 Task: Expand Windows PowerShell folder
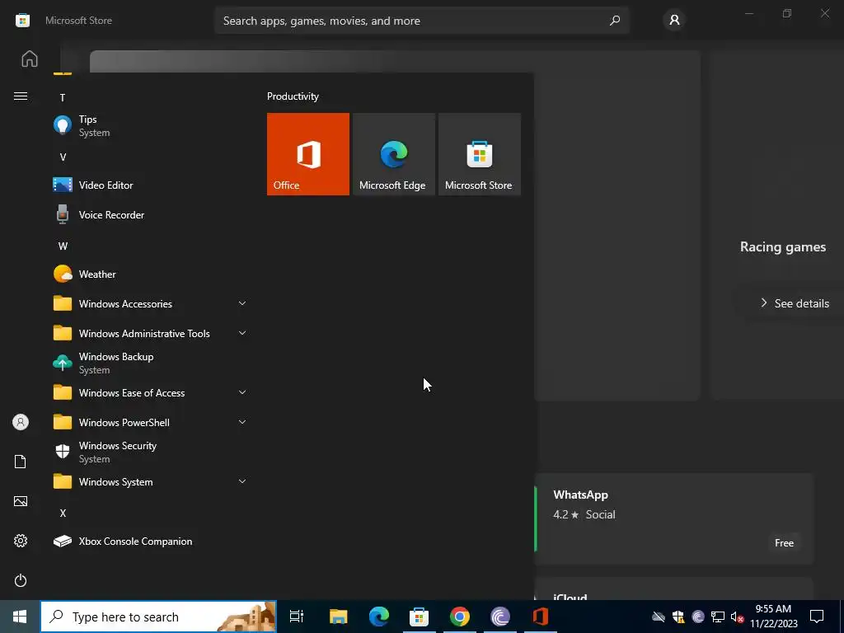coord(151,423)
